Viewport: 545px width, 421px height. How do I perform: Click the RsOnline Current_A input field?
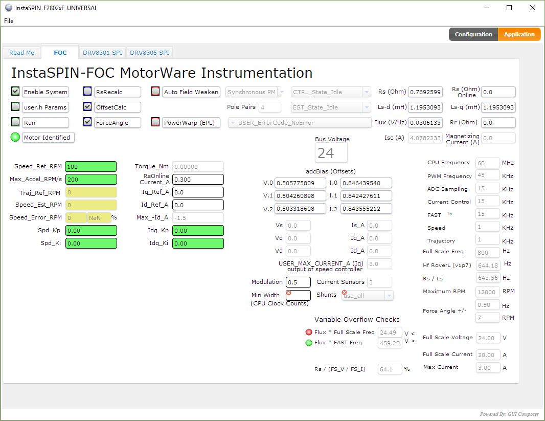[198, 180]
